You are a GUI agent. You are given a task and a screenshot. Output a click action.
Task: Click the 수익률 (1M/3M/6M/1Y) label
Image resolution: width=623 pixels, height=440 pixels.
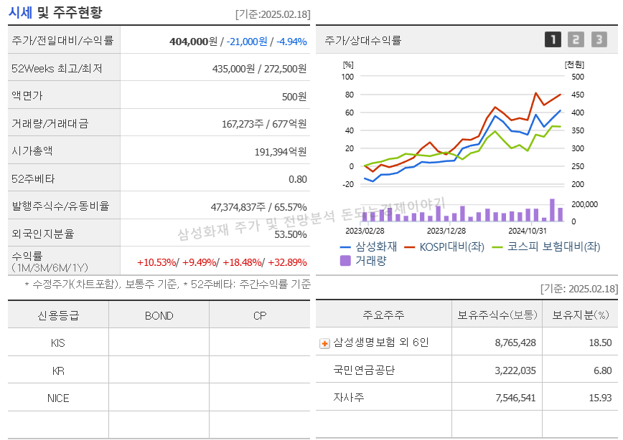click(50, 262)
